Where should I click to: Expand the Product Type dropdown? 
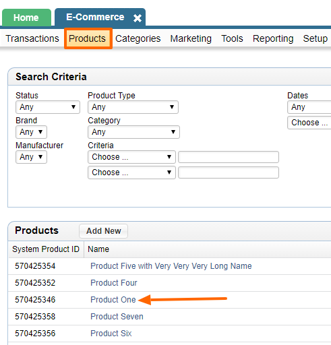click(133, 107)
